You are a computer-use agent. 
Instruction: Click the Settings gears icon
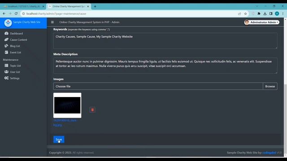(x=6, y=78)
